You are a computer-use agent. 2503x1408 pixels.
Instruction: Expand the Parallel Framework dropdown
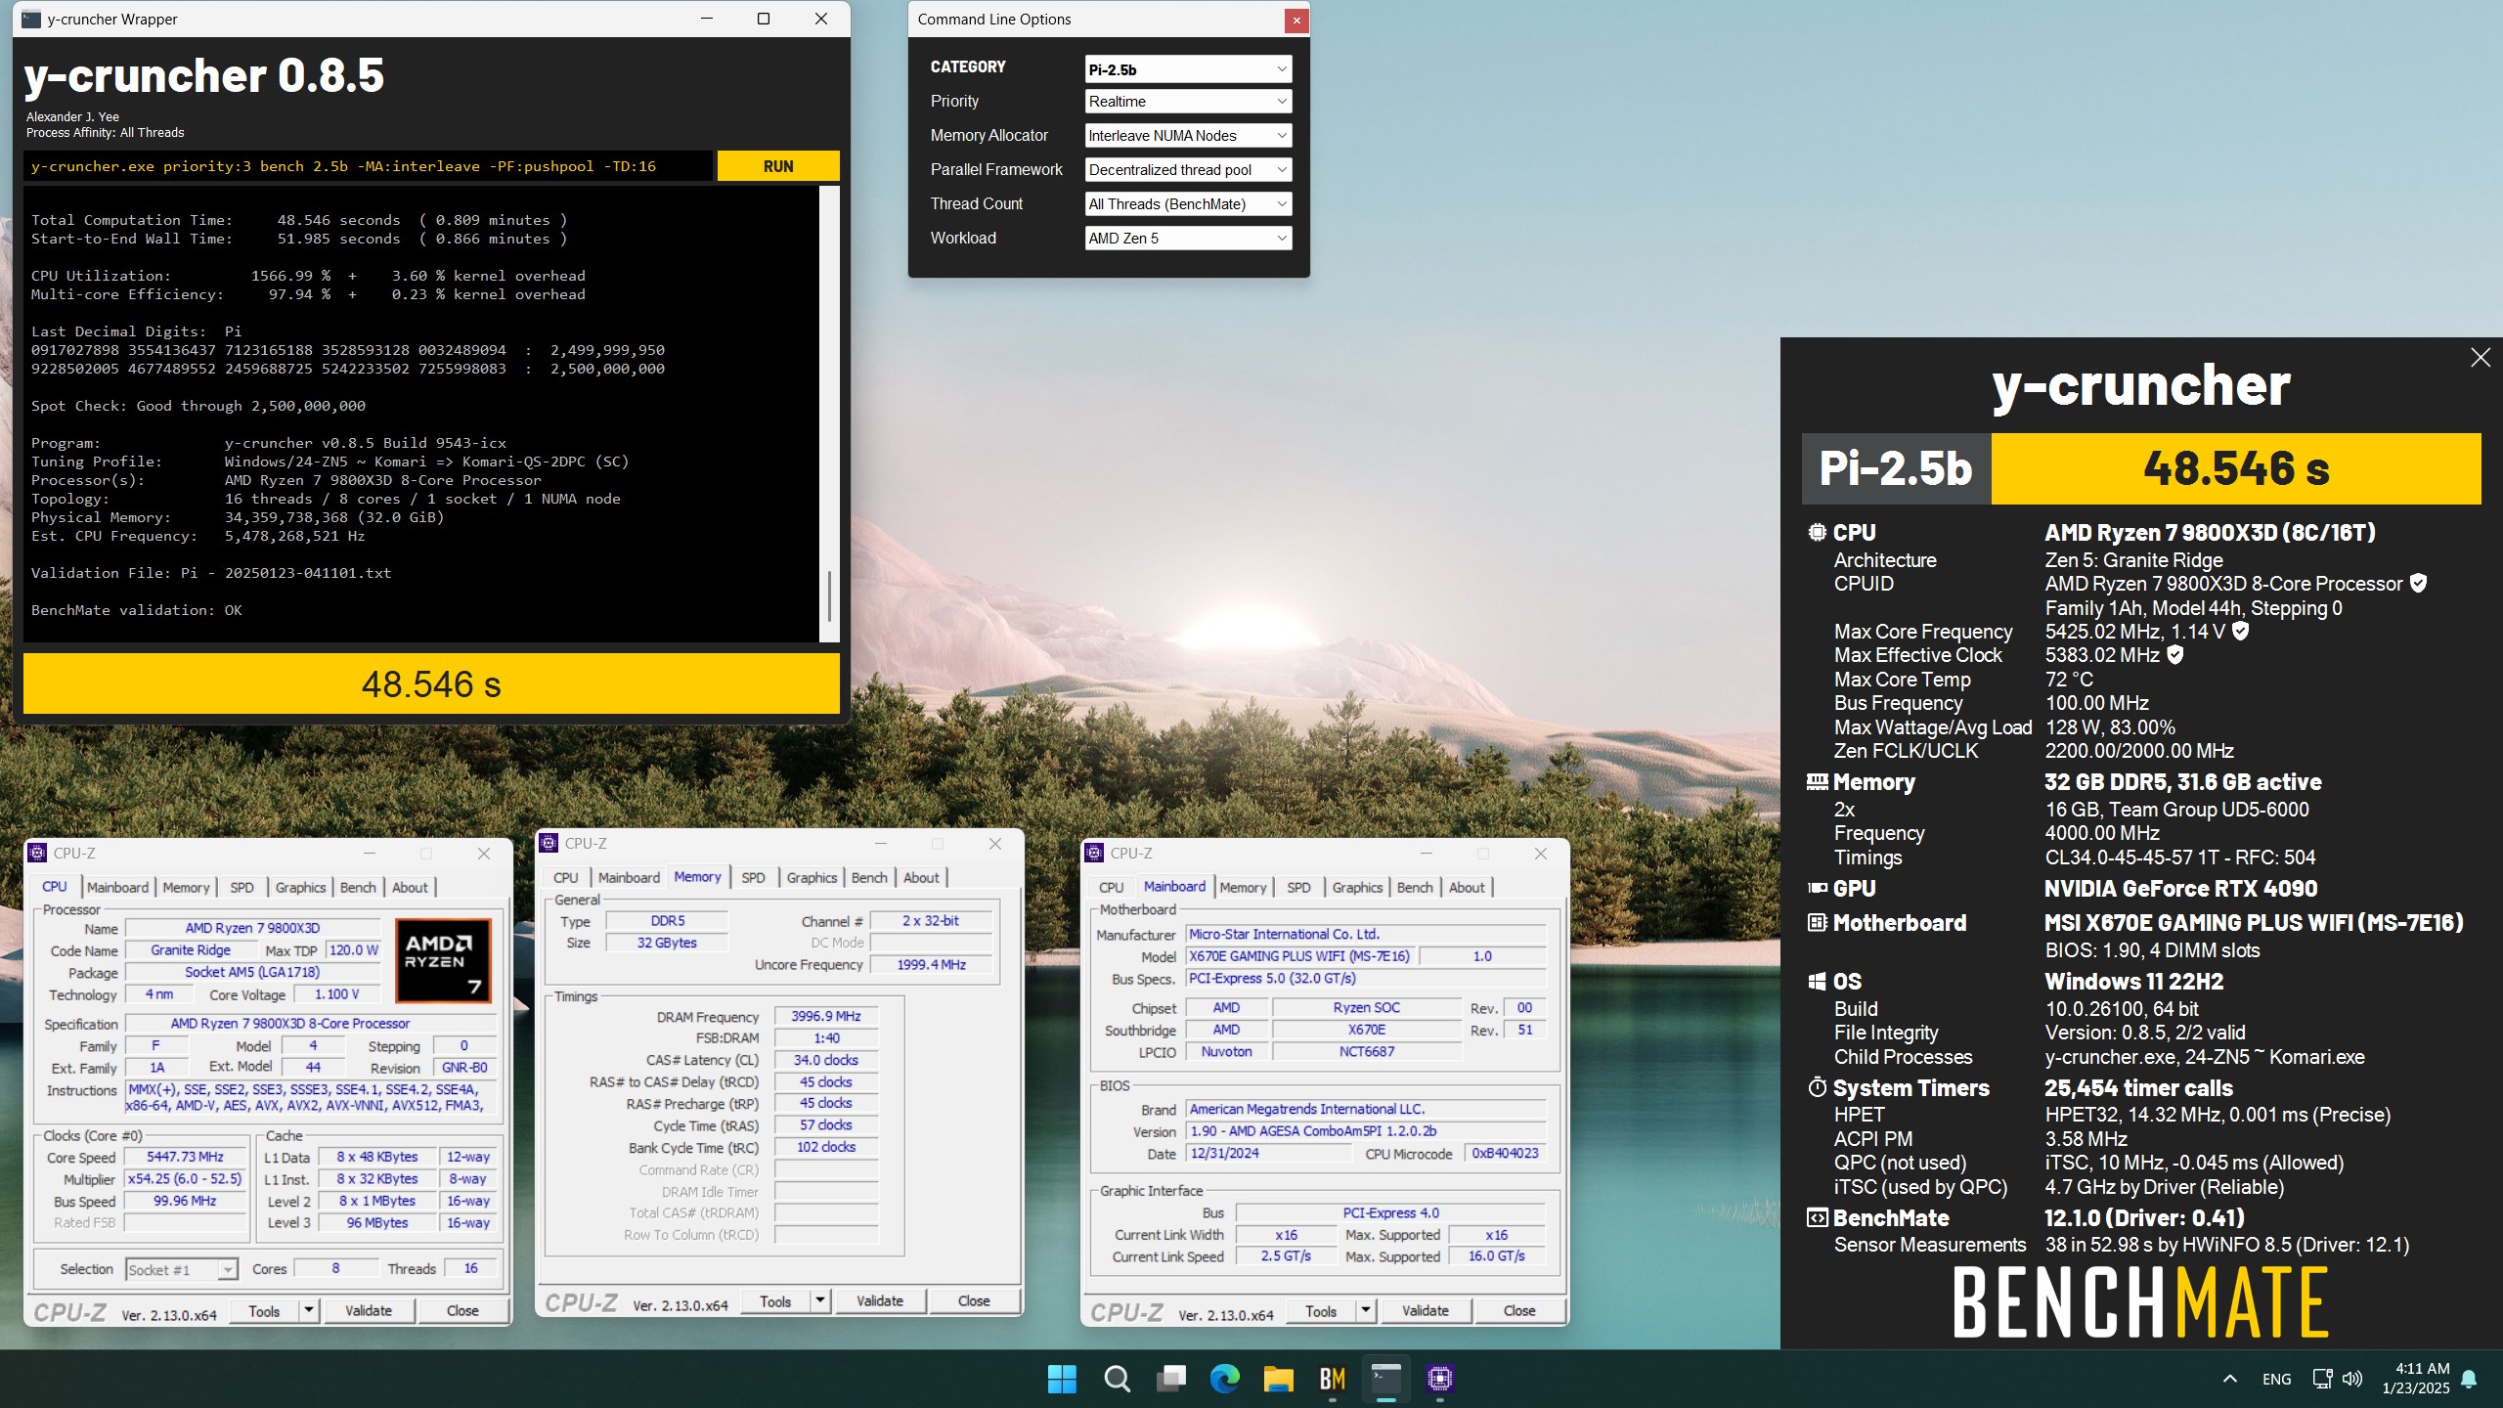(x=1188, y=170)
